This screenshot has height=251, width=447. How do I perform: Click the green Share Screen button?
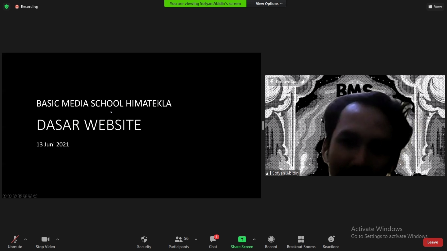[242, 240]
